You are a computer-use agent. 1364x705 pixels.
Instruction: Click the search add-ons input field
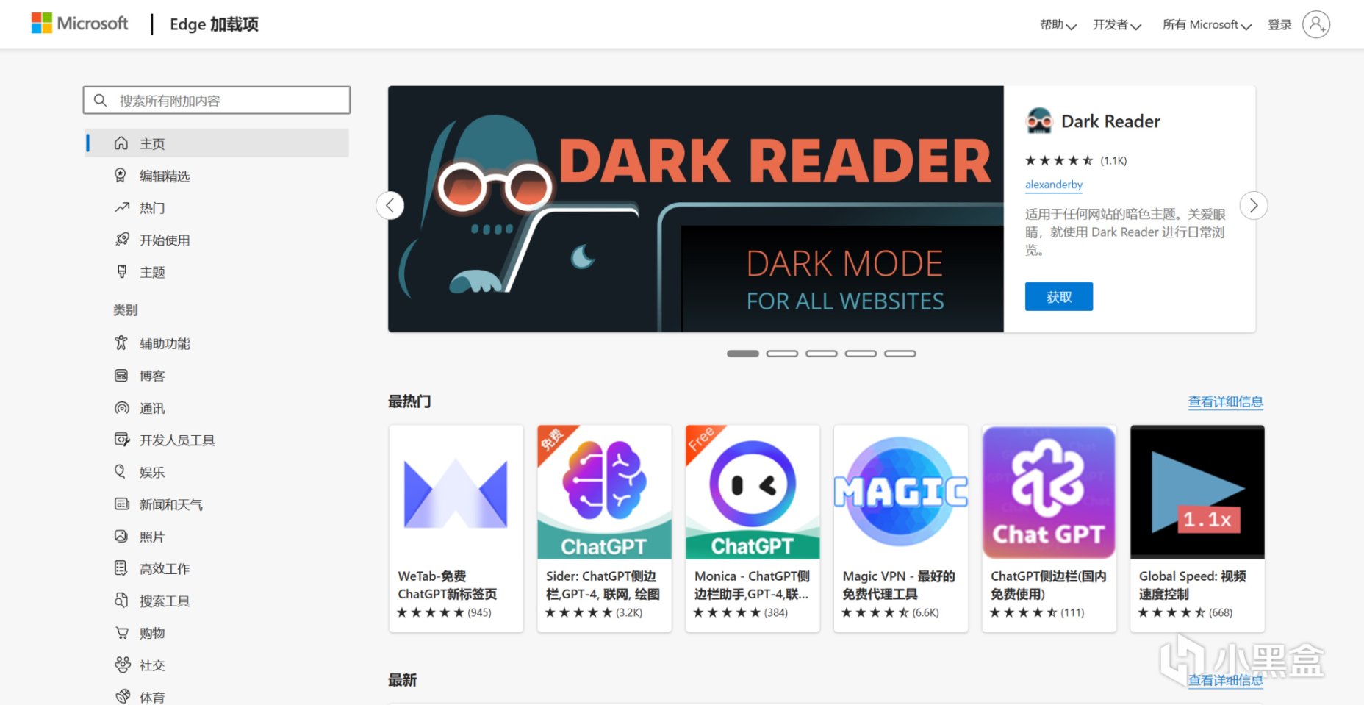pyautogui.click(x=217, y=100)
